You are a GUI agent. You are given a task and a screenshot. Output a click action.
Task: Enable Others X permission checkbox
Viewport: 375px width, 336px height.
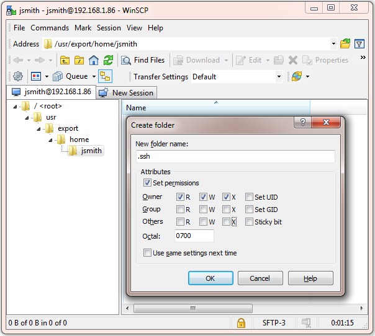click(226, 221)
